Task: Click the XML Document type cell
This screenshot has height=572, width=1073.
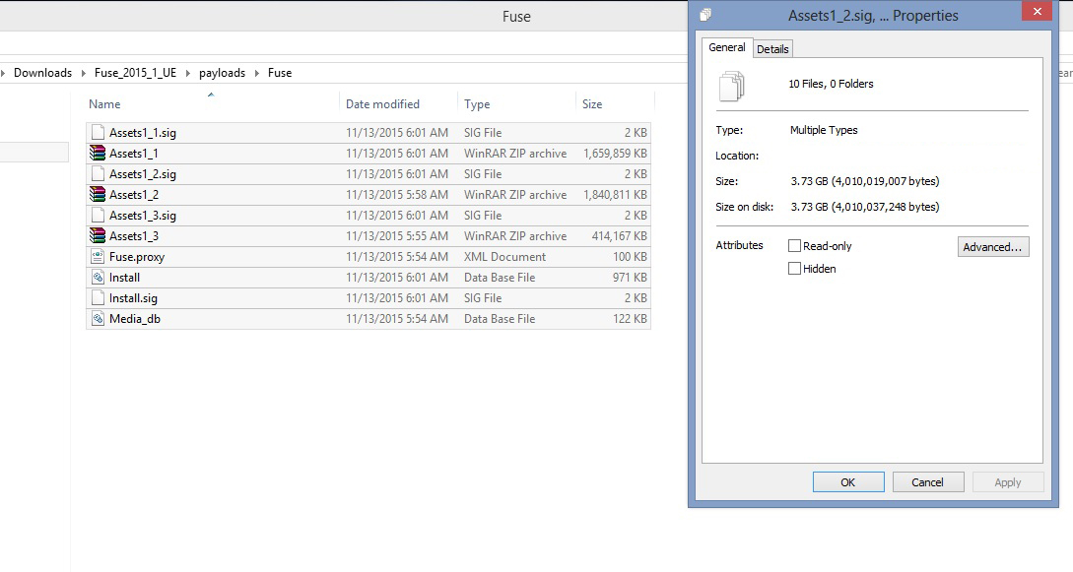Action: click(505, 256)
